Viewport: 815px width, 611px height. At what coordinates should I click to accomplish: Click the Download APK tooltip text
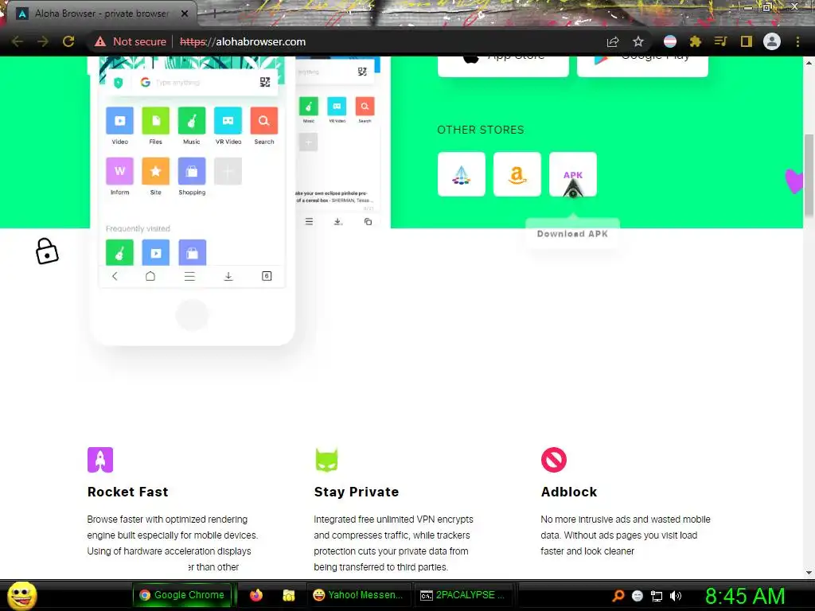click(x=572, y=234)
